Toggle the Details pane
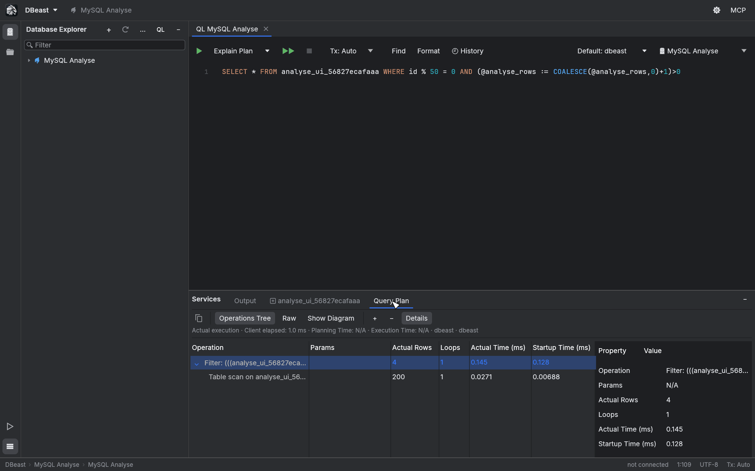Screen dimensions: 755x471 [417, 318]
